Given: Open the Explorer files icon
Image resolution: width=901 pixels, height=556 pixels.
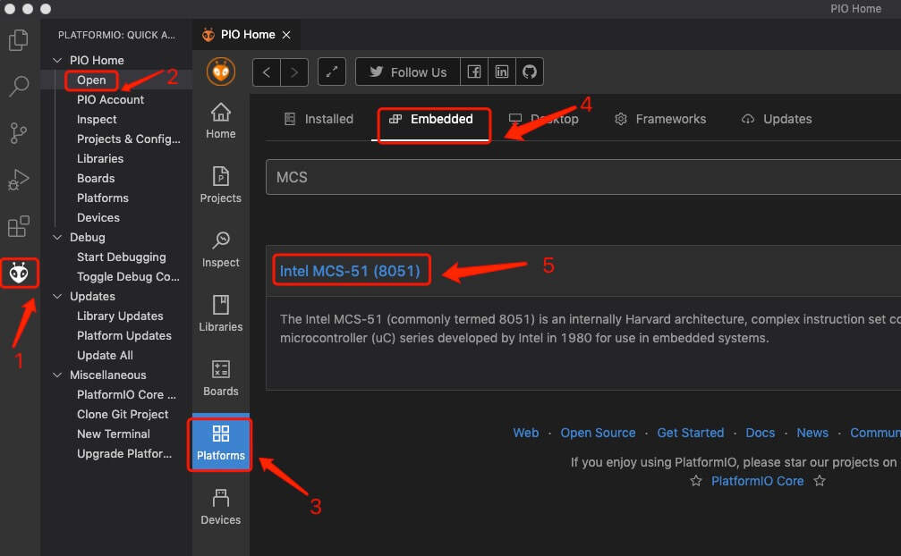Looking at the screenshot, I should click(x=18, y=40).
